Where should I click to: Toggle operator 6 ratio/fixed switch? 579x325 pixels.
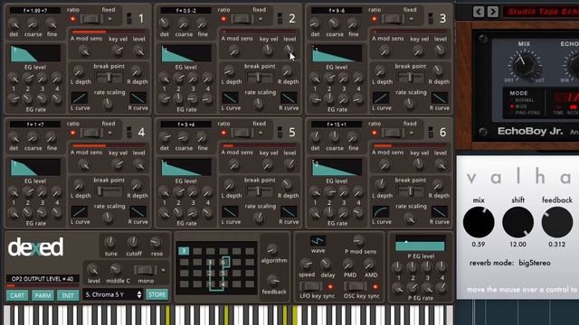[x=393, y=133]
